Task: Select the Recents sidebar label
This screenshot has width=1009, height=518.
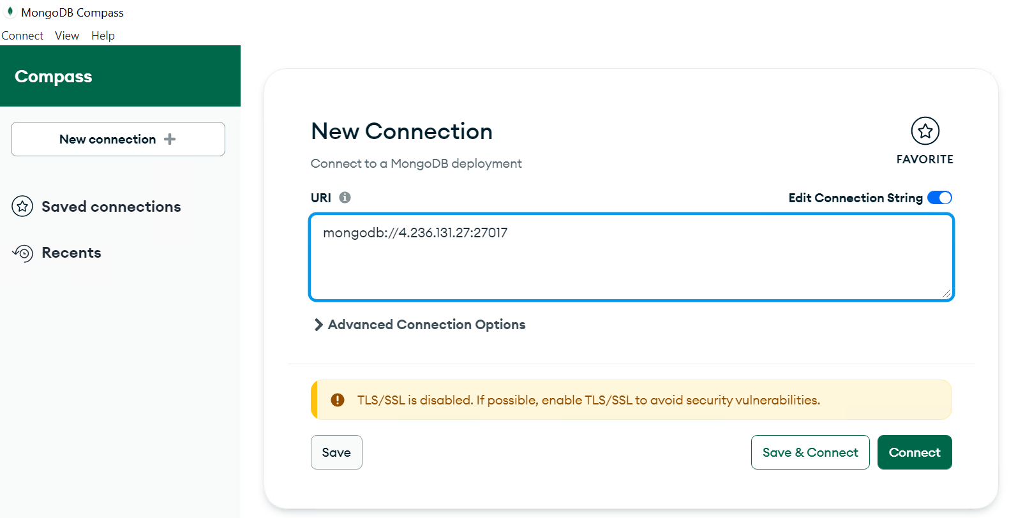Action: [x=71, y=253]
